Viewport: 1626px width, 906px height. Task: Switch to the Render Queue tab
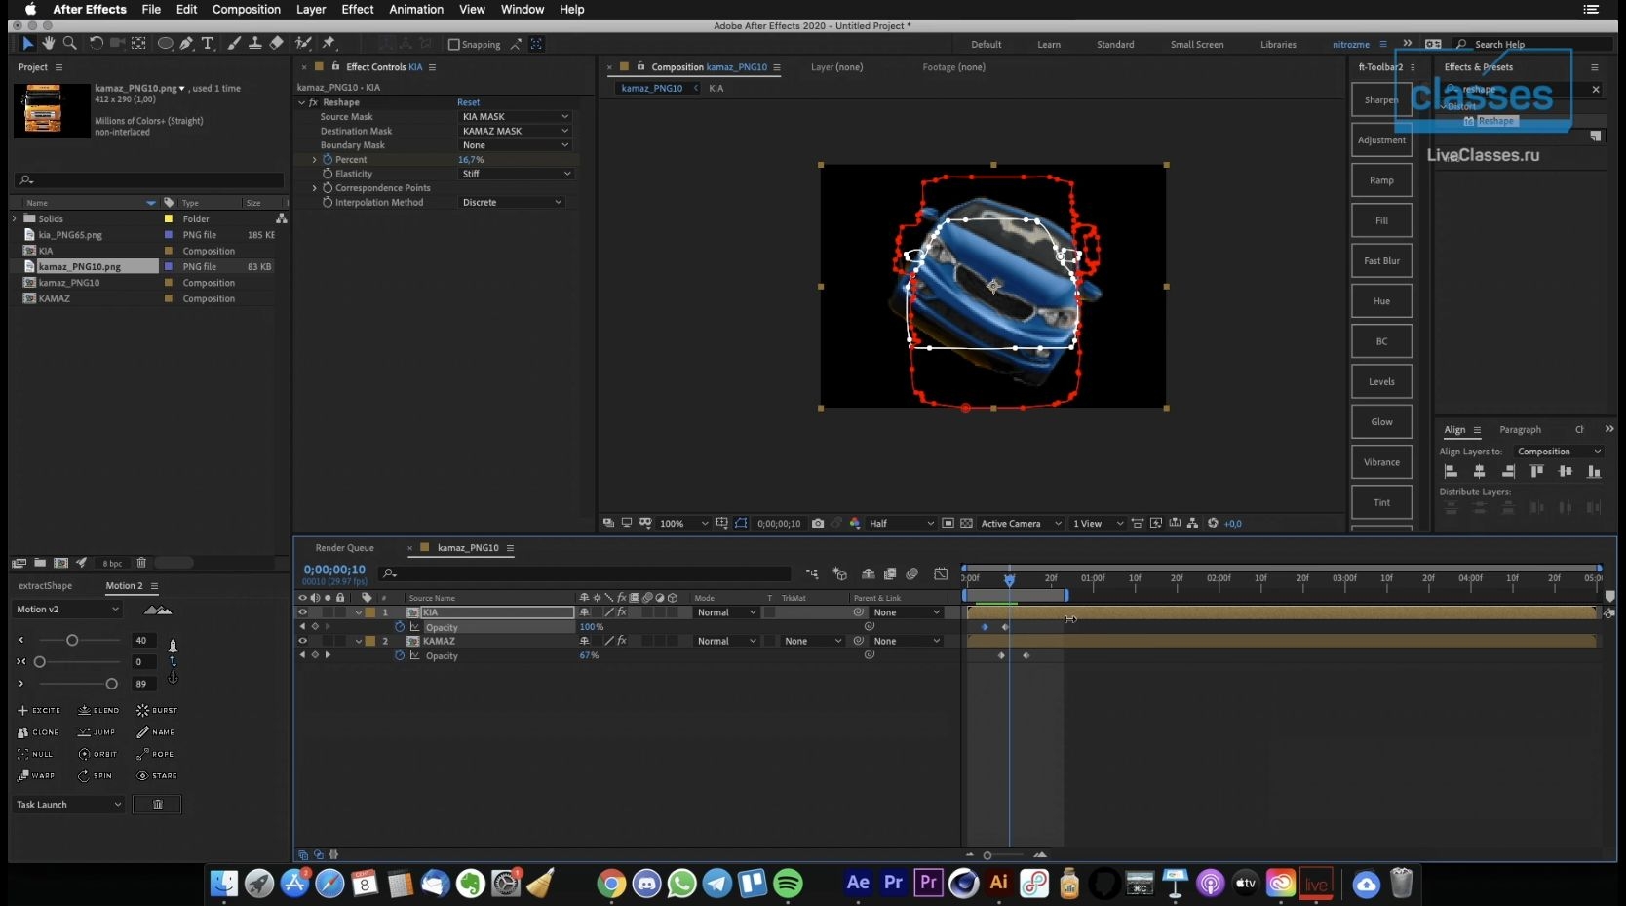[x=345, y=548]
